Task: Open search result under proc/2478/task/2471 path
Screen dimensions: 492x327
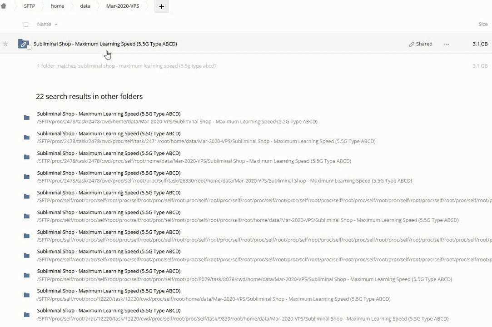Action: [x=109, y=134]
